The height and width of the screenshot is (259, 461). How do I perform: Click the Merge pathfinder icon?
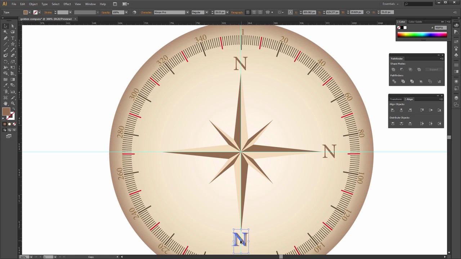point(412,81)
